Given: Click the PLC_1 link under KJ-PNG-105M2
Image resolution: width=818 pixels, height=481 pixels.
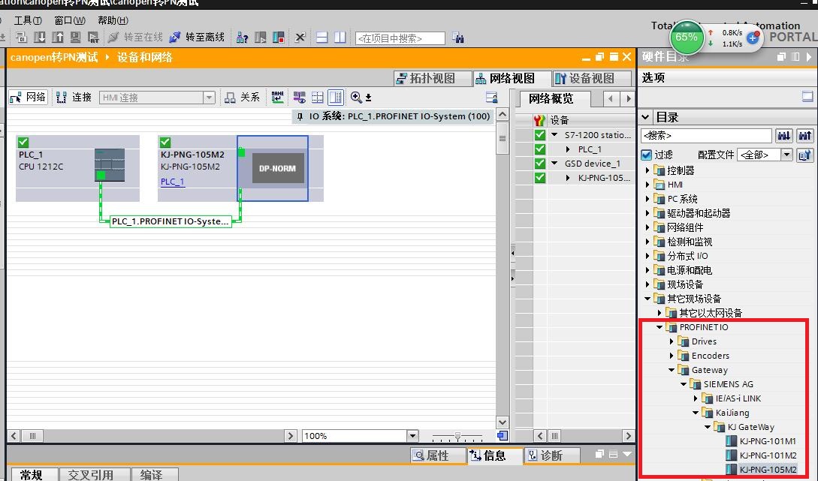Looking at the screenshot, I should point(172,182).
